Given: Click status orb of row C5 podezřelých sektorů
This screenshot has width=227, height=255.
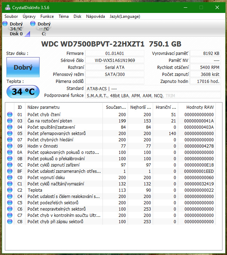Looking at the screenshot, I should 10,203.
